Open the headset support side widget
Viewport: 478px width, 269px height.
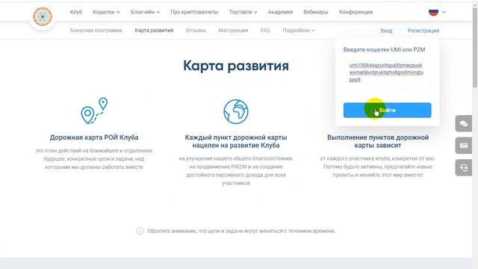coord(464,167)
